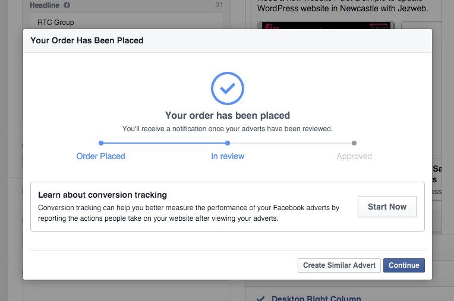
Task: Click the info icon beside Headline
Action: 67,5
